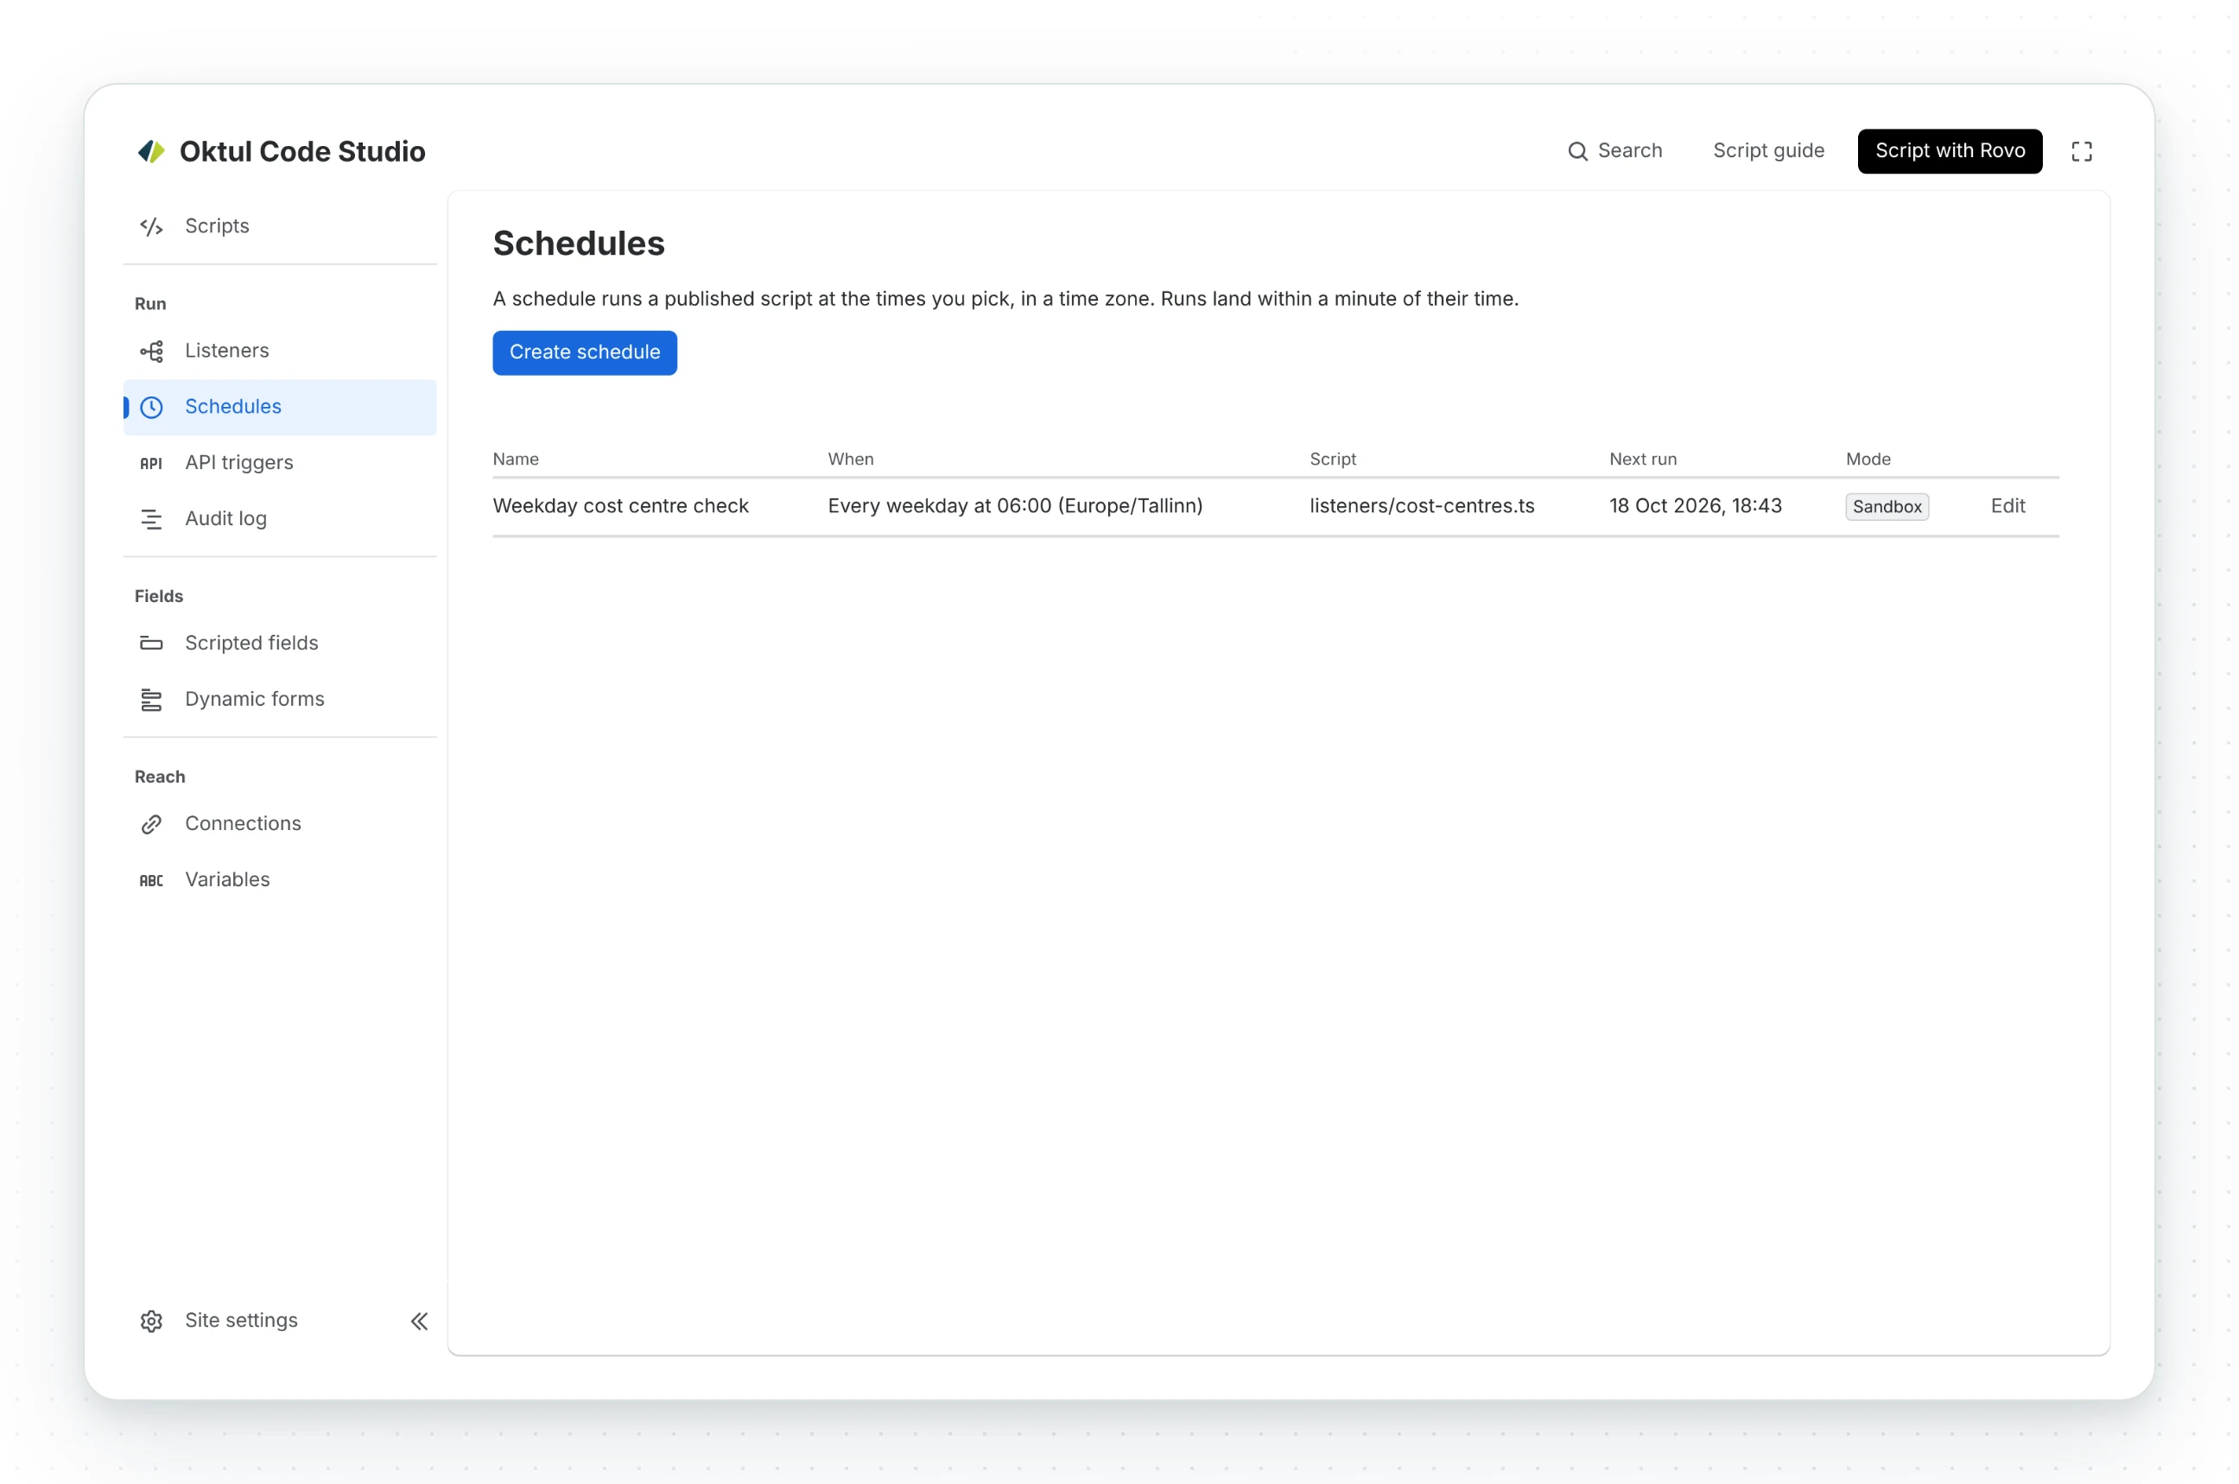Image resolution: width=2239 pixels, height=1484 pixels.
Task: Click the Sandbox mode badge
Action: point(1886,507)
